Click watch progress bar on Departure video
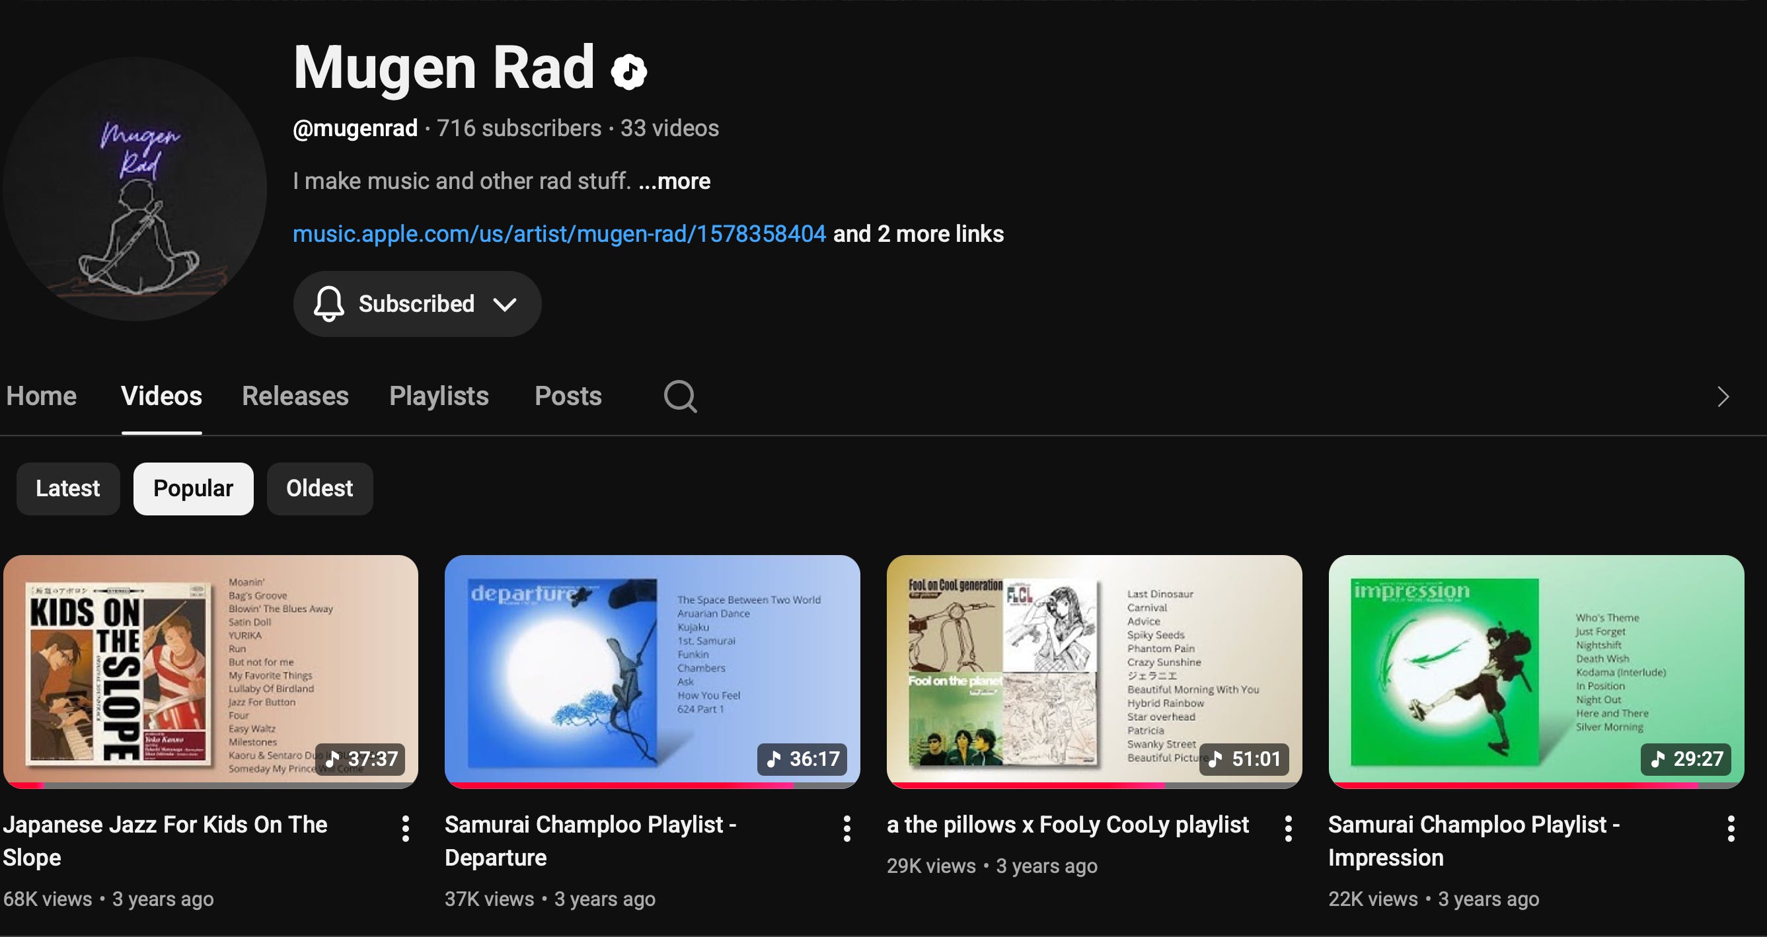This screenshot has height=937, width=1767. coord(652,786)
